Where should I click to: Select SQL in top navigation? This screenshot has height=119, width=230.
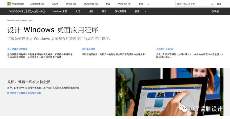(x=108, y=4)
